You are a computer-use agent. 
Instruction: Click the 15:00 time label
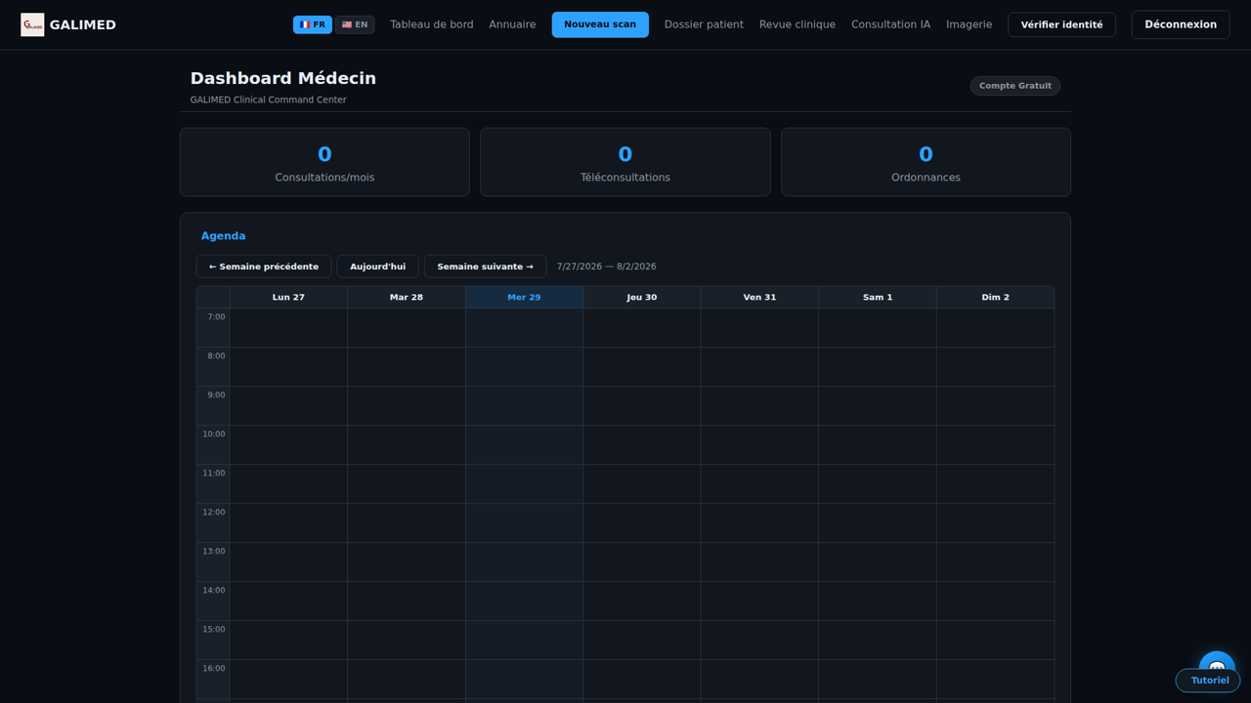(214, 629)
